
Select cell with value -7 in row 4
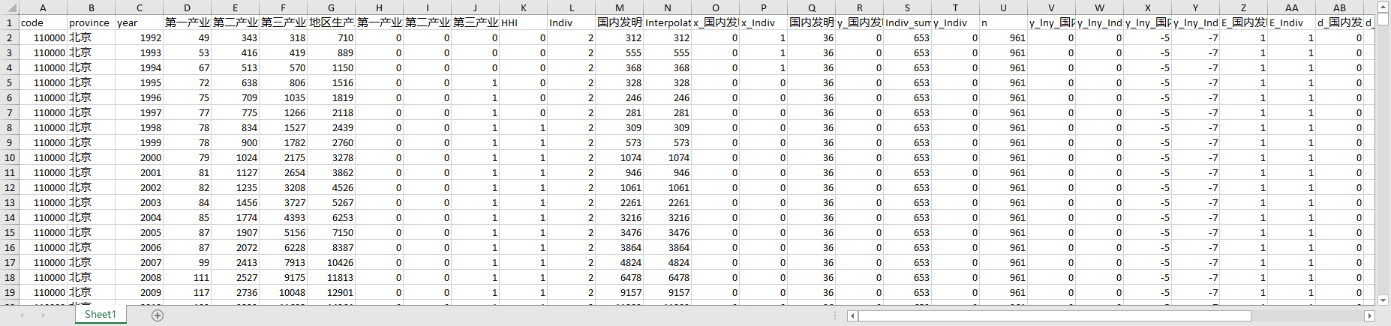1195,67
